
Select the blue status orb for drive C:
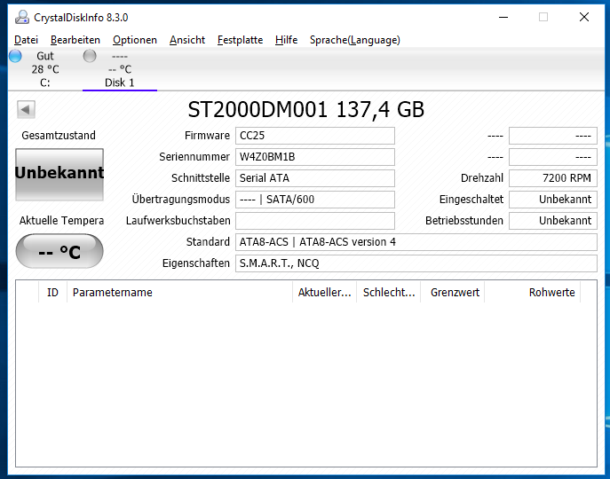click(x=15, y=56)
